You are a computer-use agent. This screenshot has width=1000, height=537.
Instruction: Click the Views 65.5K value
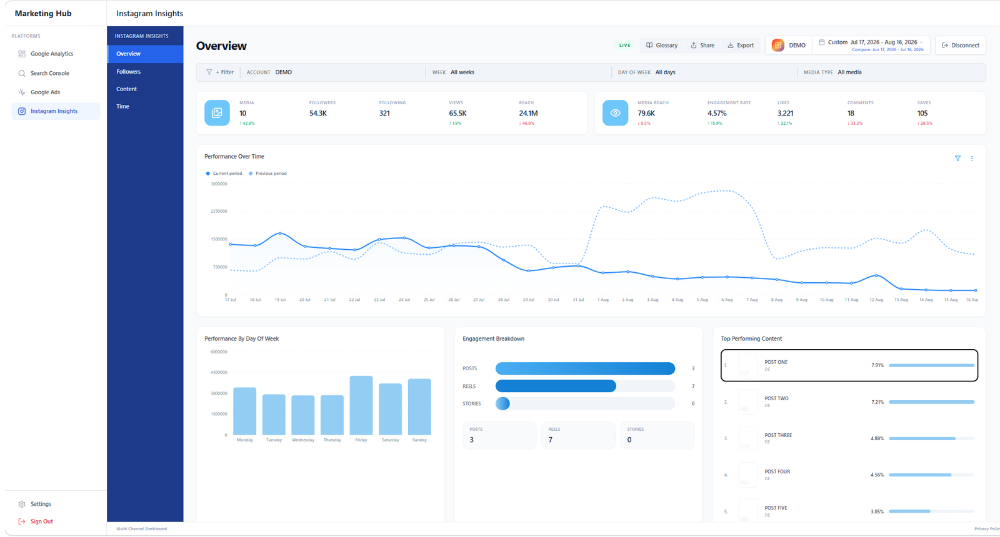pos(457,114)
